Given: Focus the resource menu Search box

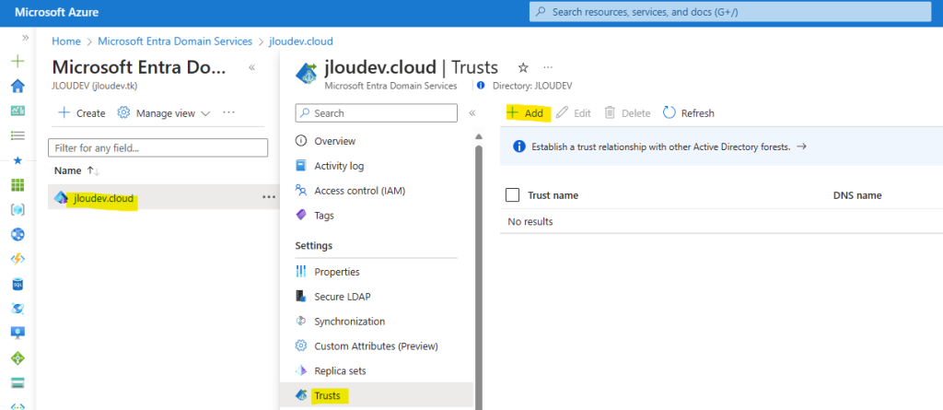Looking at the screenshot, I should (x=377, y=113).
